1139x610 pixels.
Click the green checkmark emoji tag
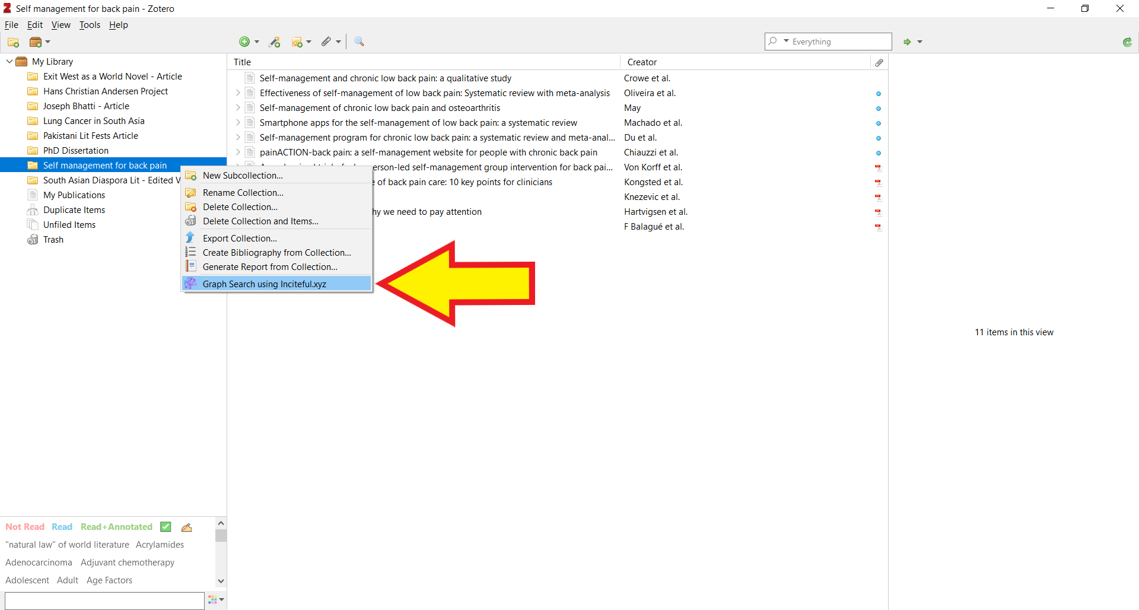click(x=166, y=527)
